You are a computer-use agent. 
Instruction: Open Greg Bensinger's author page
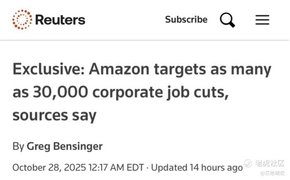64,146
